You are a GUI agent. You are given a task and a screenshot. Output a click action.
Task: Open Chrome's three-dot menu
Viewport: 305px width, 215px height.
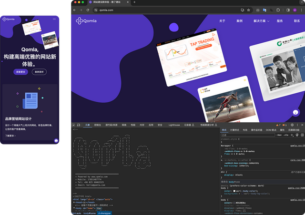pyautogui.click(x=302, y=10)
